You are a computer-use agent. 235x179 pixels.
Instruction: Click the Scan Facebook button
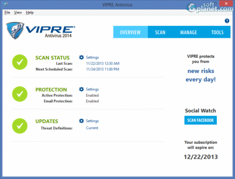(x=201, y=120)
